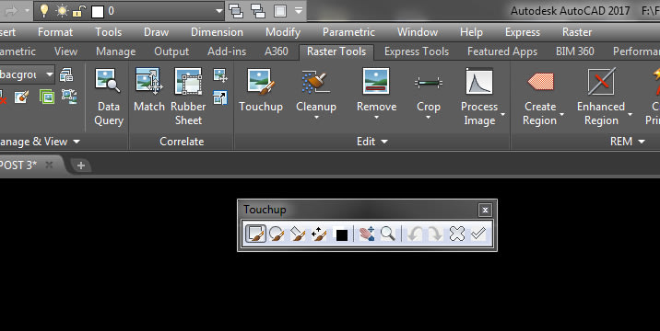Click the green image frames icon
660x331 pixels.
click(x=47, y=97)
